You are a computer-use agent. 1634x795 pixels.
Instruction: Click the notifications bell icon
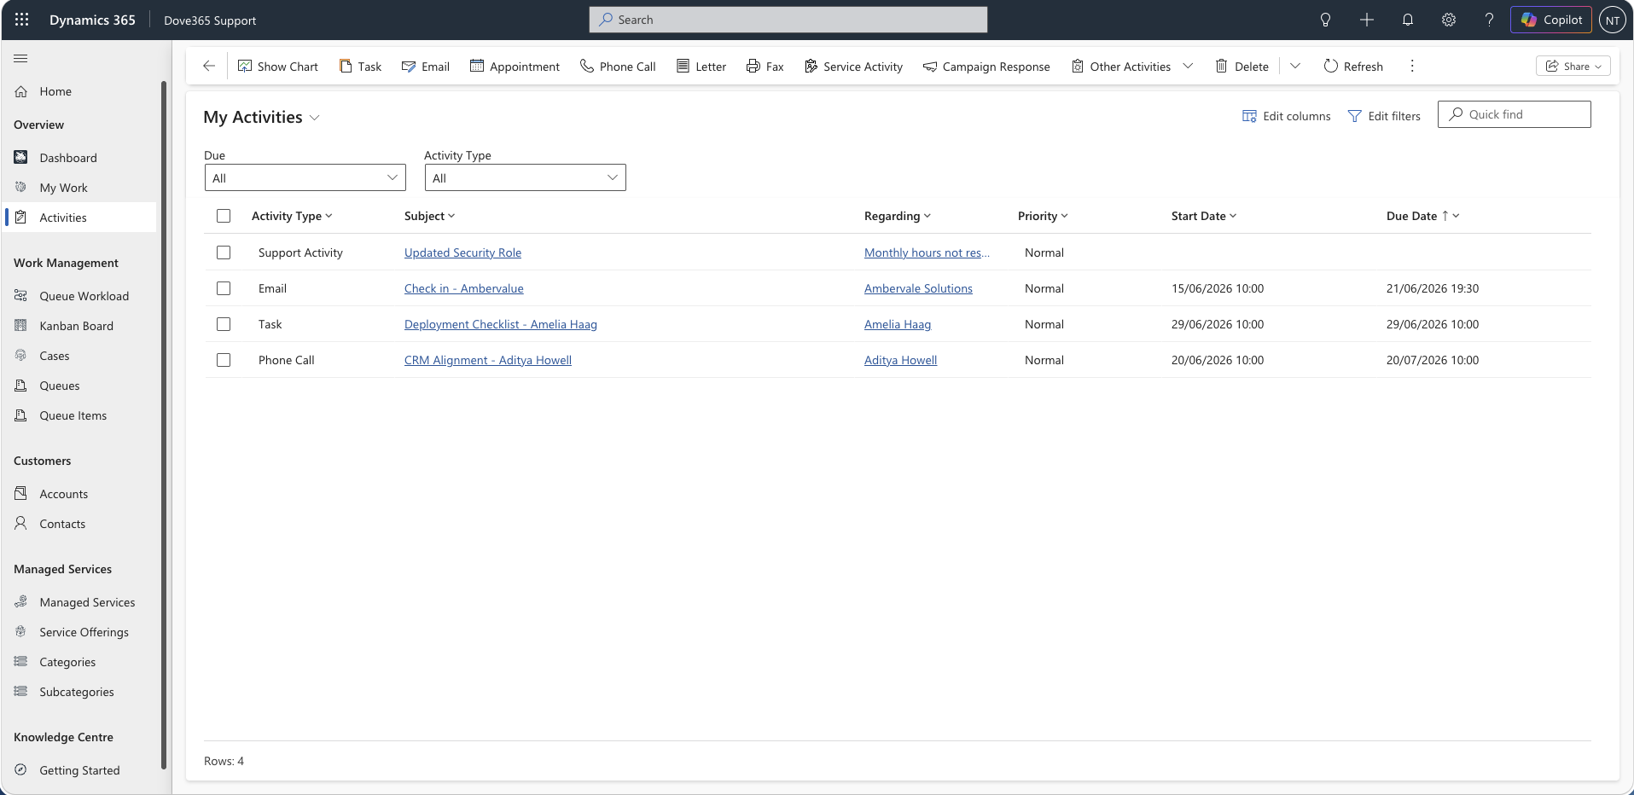(x=1408, y=20)
